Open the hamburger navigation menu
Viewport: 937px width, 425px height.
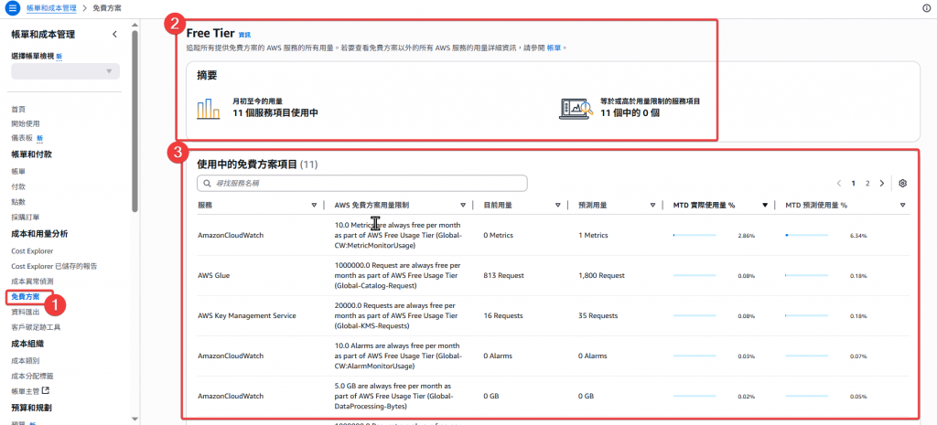point(11,7)
